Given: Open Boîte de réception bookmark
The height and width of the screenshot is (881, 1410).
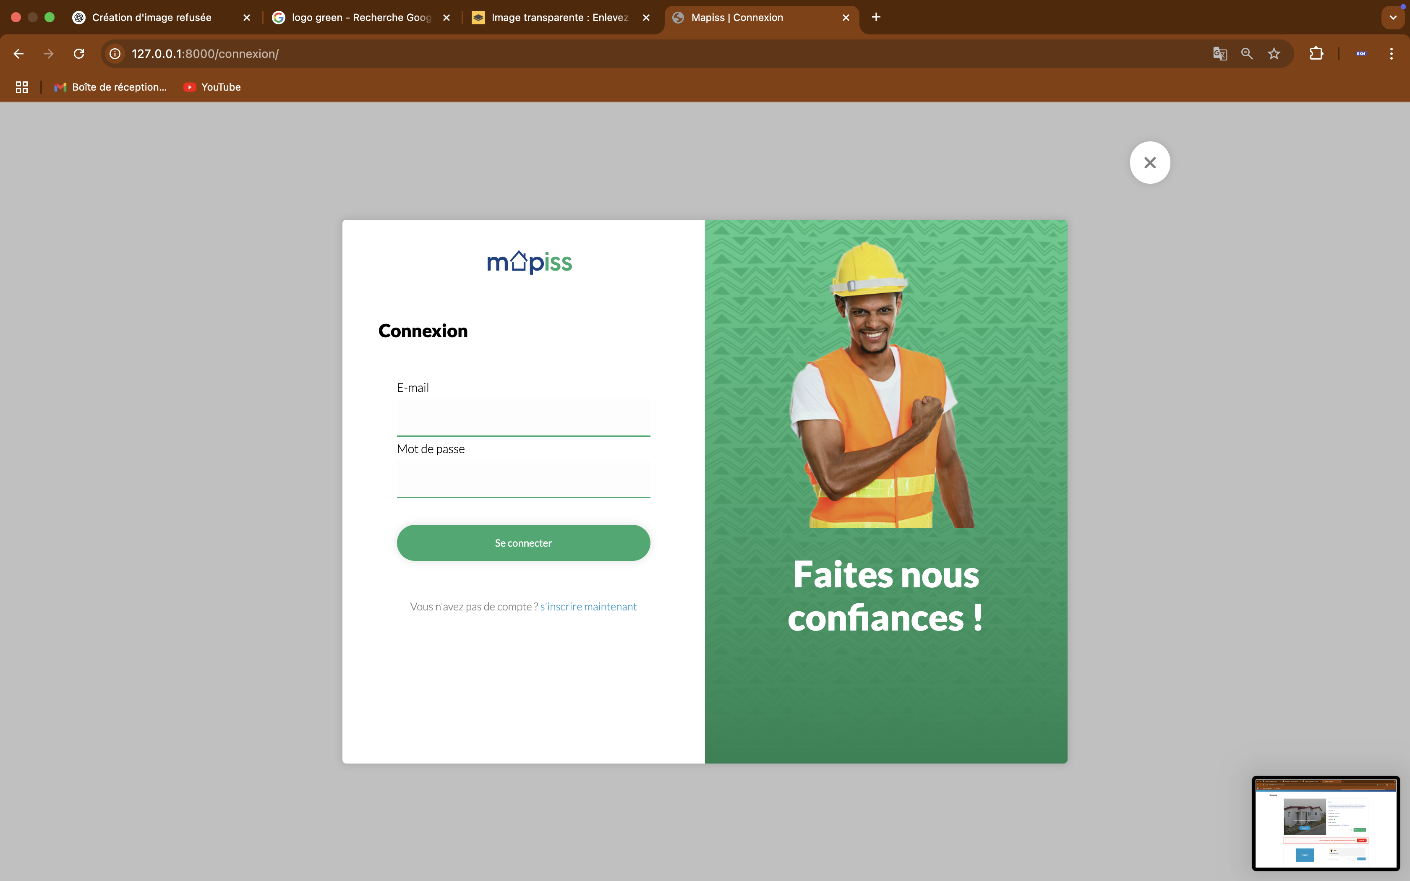Looking at the screenshot, I should (x=111, y=87).
